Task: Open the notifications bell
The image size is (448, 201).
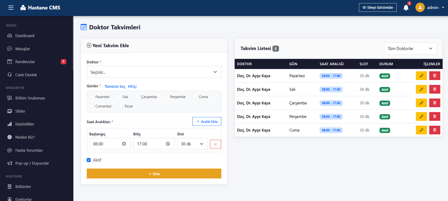Action: [x=406, y=8]
